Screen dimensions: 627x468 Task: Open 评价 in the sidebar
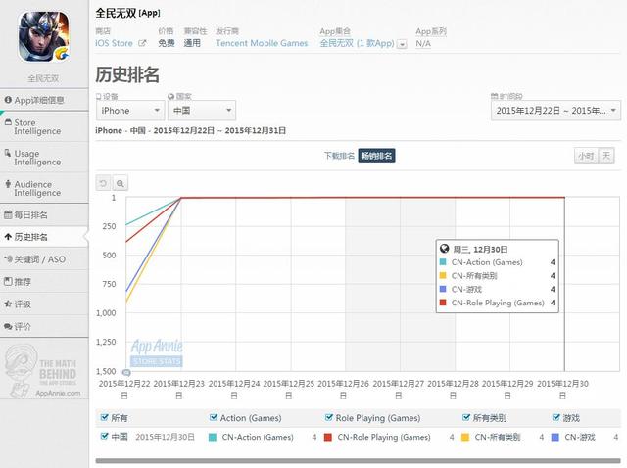coord(44,326)
